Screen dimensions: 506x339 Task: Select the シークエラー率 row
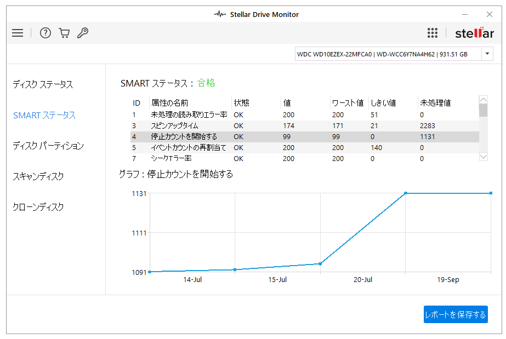coord(305,158)
